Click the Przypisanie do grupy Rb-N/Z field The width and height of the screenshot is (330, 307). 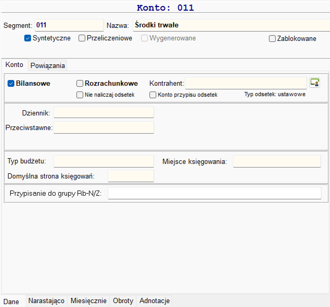click(215, 193)
